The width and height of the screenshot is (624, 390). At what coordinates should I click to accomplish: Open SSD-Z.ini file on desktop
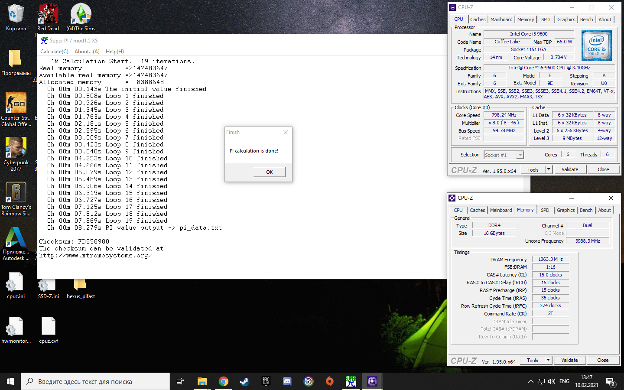click(48, 289)
